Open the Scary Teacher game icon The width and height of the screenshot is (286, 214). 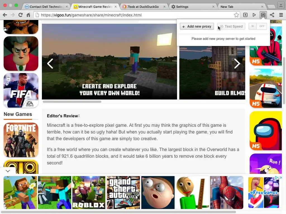21,53
